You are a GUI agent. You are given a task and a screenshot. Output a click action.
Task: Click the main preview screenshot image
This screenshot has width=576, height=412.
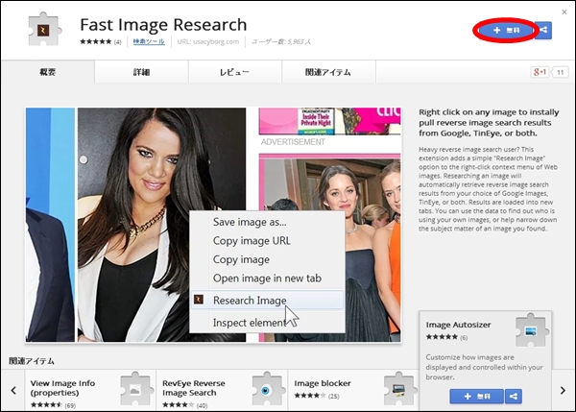[x=213, y=225]
